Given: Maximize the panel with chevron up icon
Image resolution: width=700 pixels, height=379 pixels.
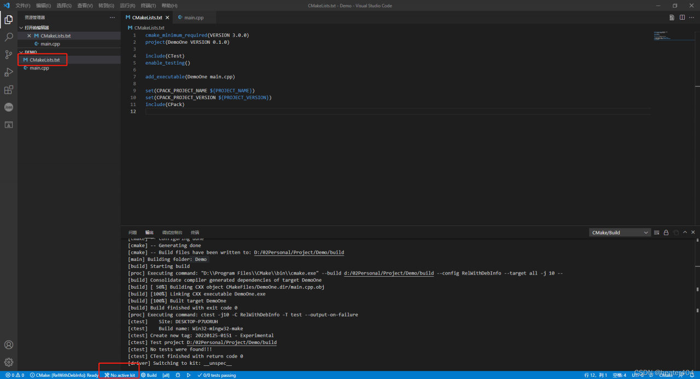Looking at the screenshot, I should click(x=685, y=232).
